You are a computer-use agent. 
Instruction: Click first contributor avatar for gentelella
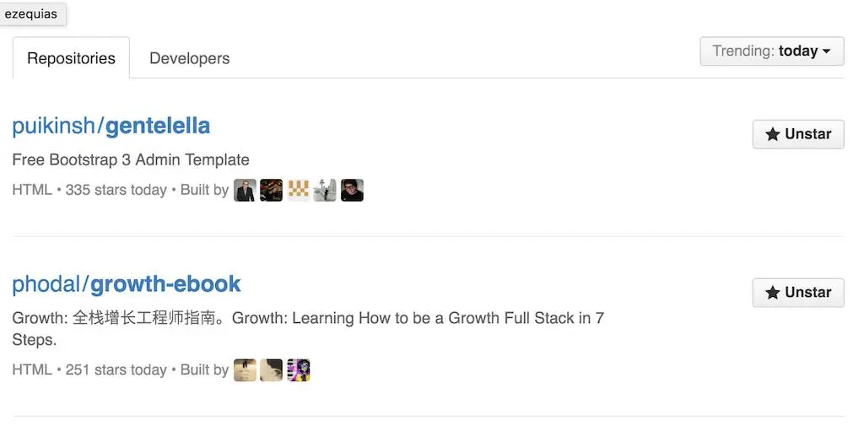coord(245,190)
